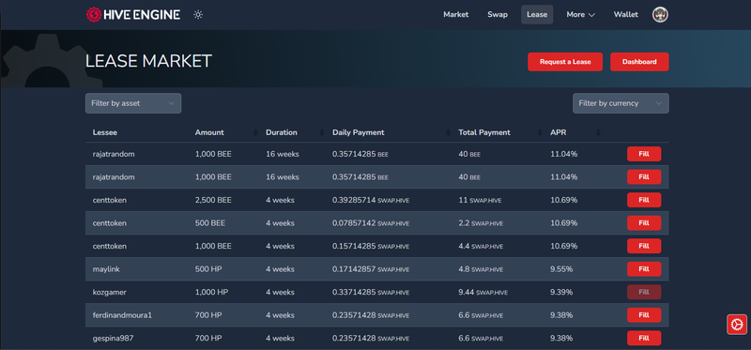Image resolution: width=751 pixels, height=350 pixels.
Task: Open the Dashboard button
Action: 639,62
